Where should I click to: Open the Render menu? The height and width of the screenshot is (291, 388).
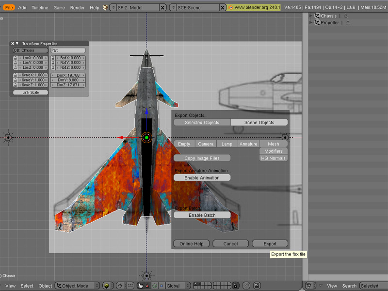click(77, 8)
